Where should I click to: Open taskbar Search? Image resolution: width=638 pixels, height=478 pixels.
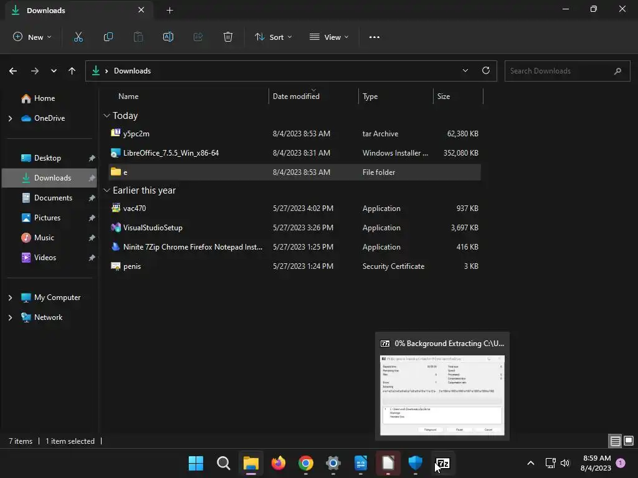click(224, 463)
